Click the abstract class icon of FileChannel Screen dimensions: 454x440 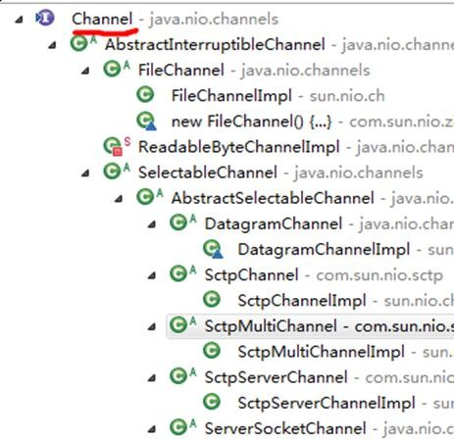[x=112, y=69]
